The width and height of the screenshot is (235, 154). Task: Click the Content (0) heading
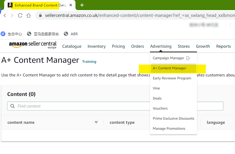(x=21, y=94)
